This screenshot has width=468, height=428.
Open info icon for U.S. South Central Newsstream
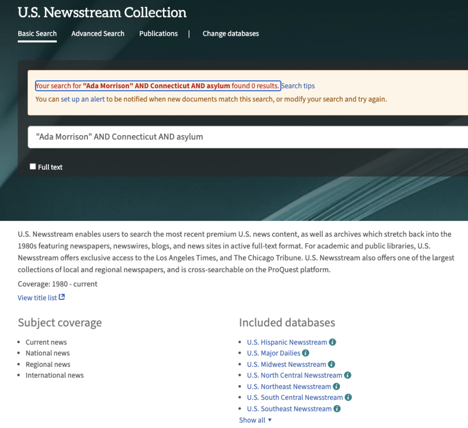(349, 397)
